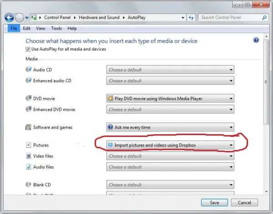Click the Audio files music note icon
273x214 pixels.
pos(28,167)
